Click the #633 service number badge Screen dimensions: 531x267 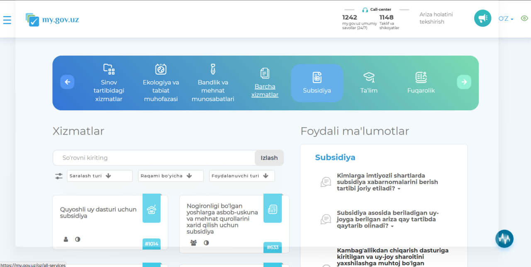273,248
